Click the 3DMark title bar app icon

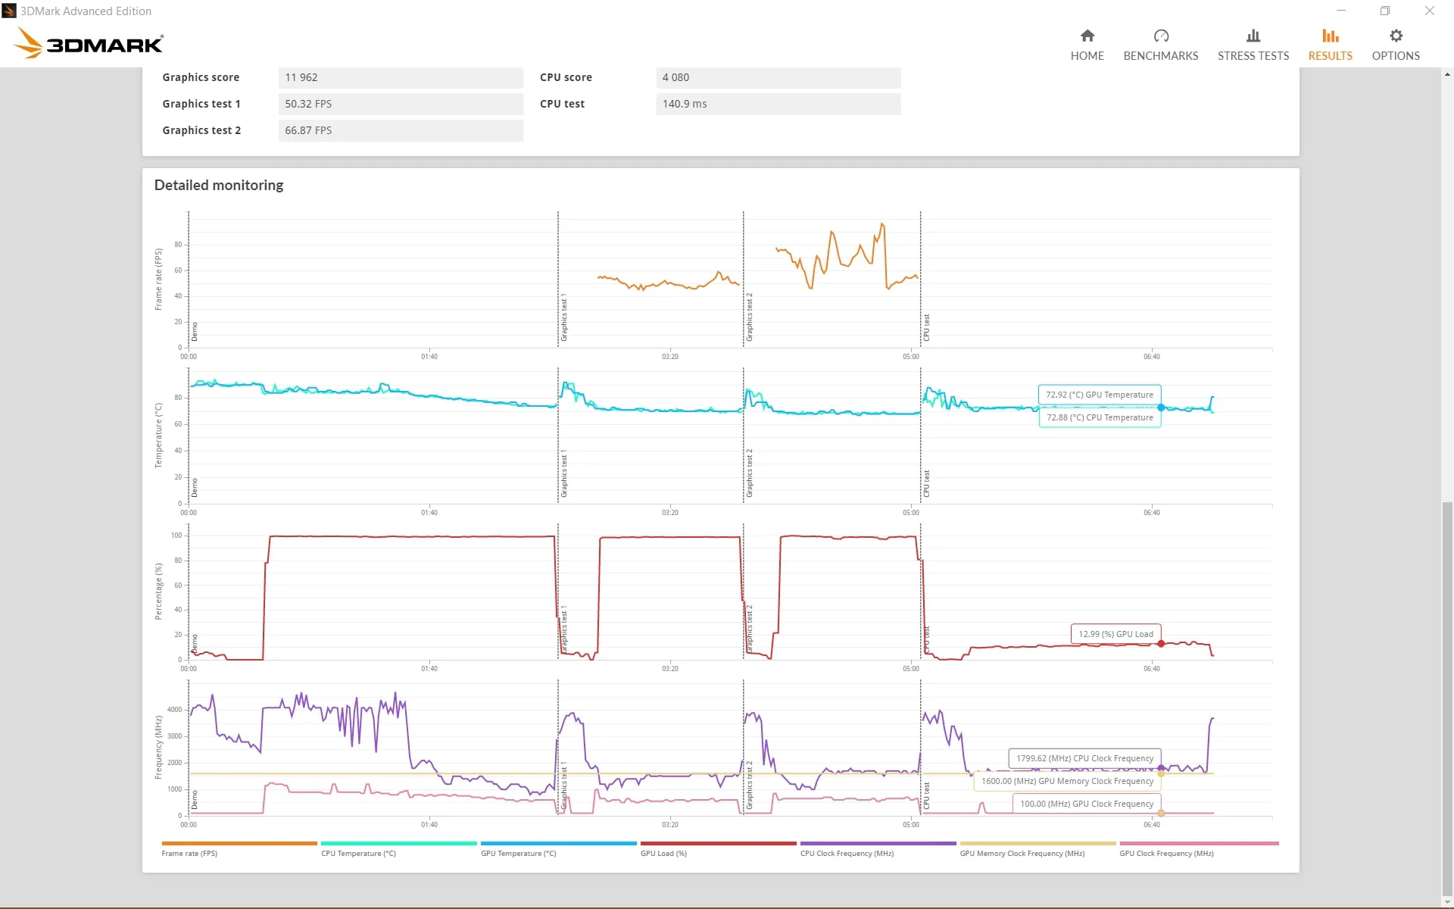[x=9, y=11]
